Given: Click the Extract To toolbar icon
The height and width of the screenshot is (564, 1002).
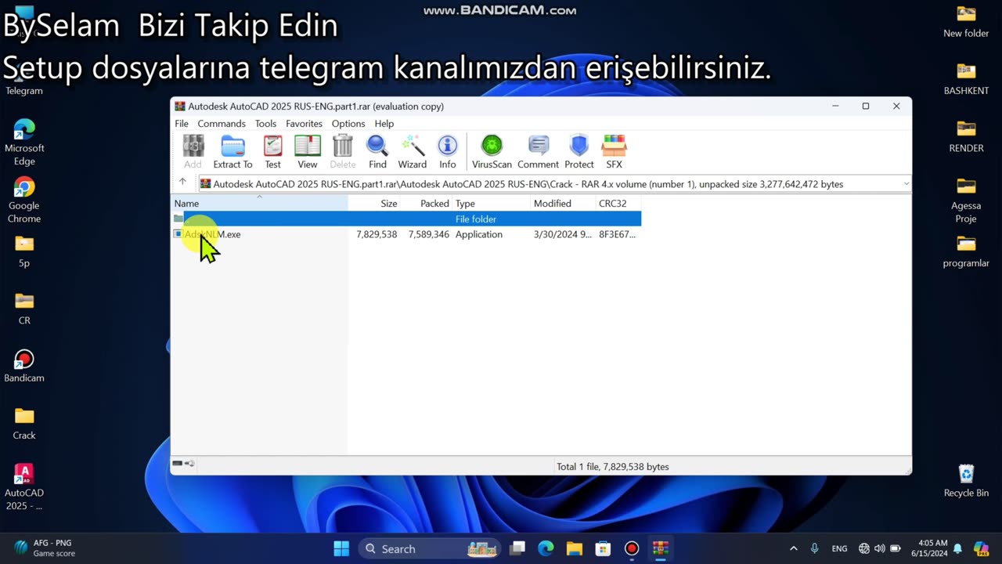Looking at the screenshot, I should coord(232,152).
